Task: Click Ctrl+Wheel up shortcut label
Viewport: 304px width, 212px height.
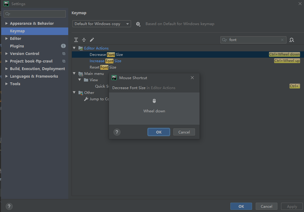Action: (287, 61)
